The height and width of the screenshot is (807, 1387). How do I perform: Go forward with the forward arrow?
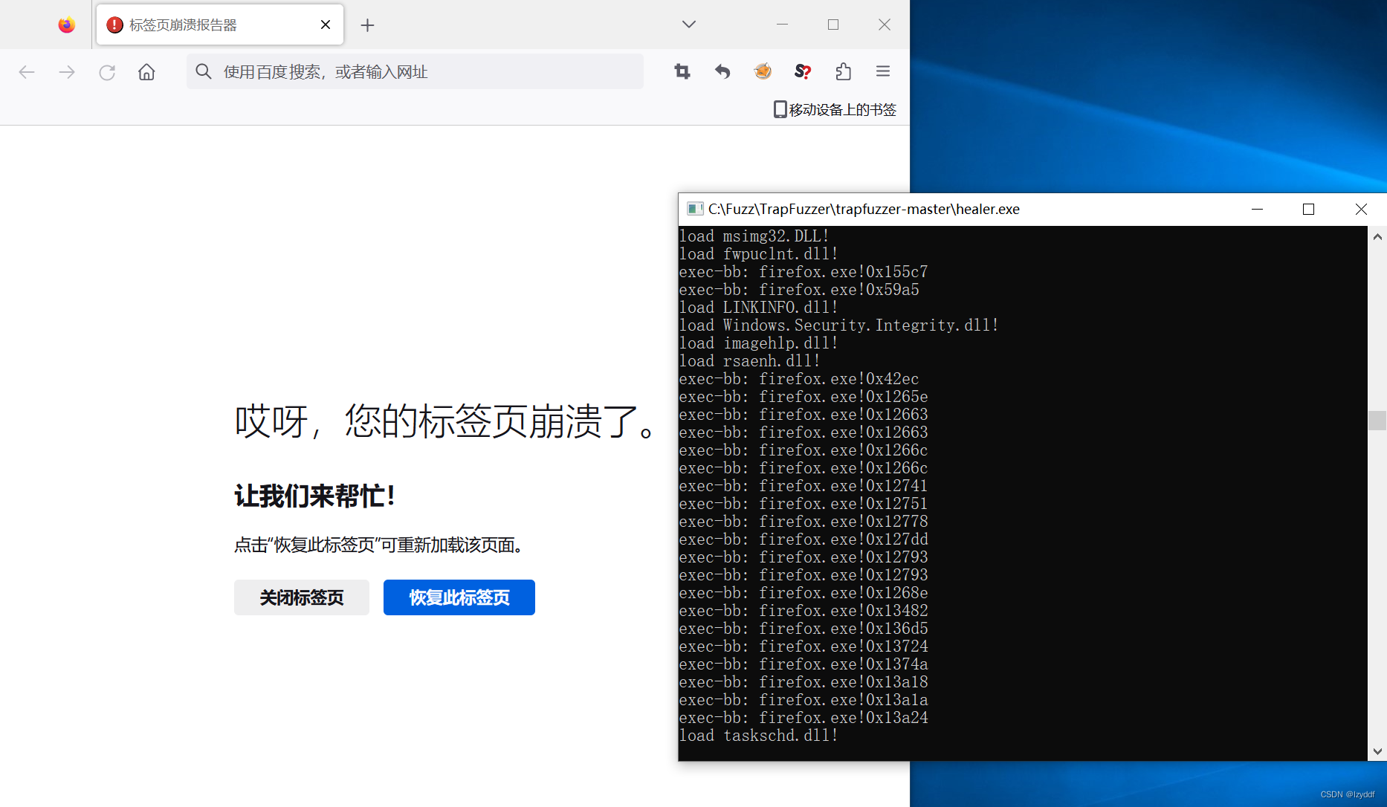67,72
